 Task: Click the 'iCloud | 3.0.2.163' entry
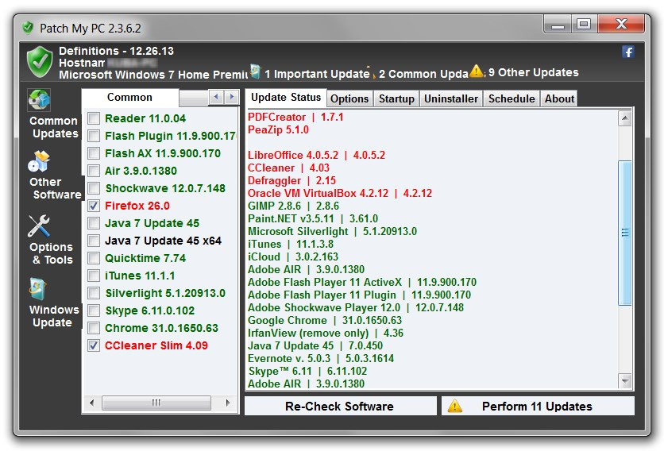pos(293,256)
